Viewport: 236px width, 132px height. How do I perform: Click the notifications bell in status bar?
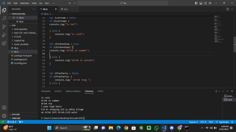[233, 122]
